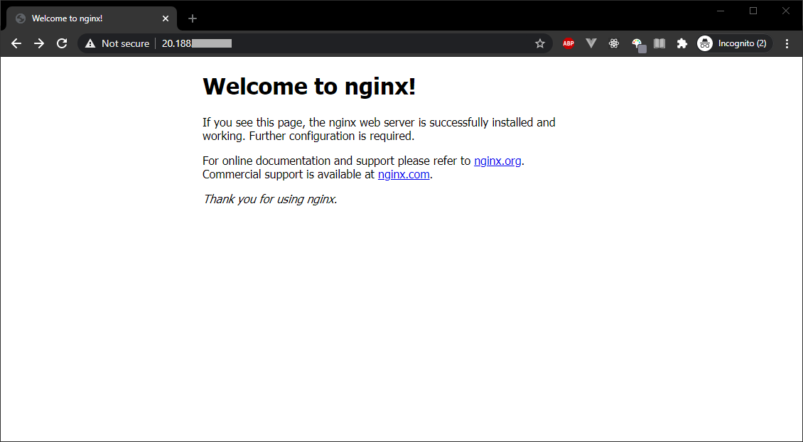Open the nginx.org link
This screenshot has height=442, width=803.
pyautogui.click(x=497, y=161)
